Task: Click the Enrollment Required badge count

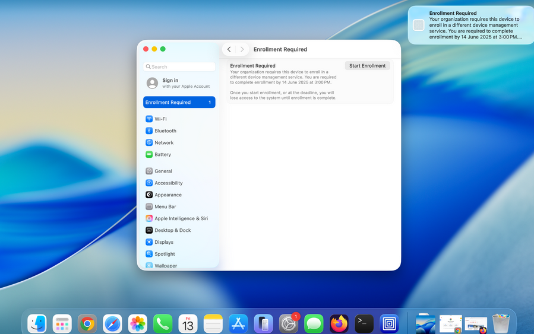Action: (210, 102)
